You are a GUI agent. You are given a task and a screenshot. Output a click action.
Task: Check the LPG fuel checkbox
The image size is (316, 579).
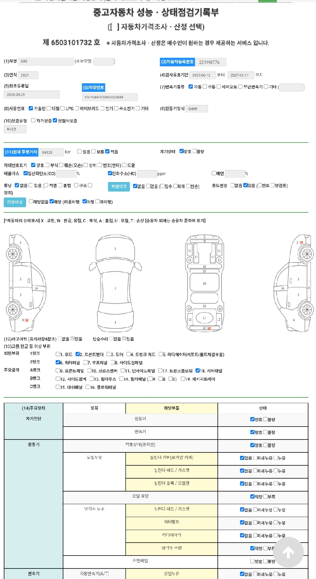pos(63,109)
